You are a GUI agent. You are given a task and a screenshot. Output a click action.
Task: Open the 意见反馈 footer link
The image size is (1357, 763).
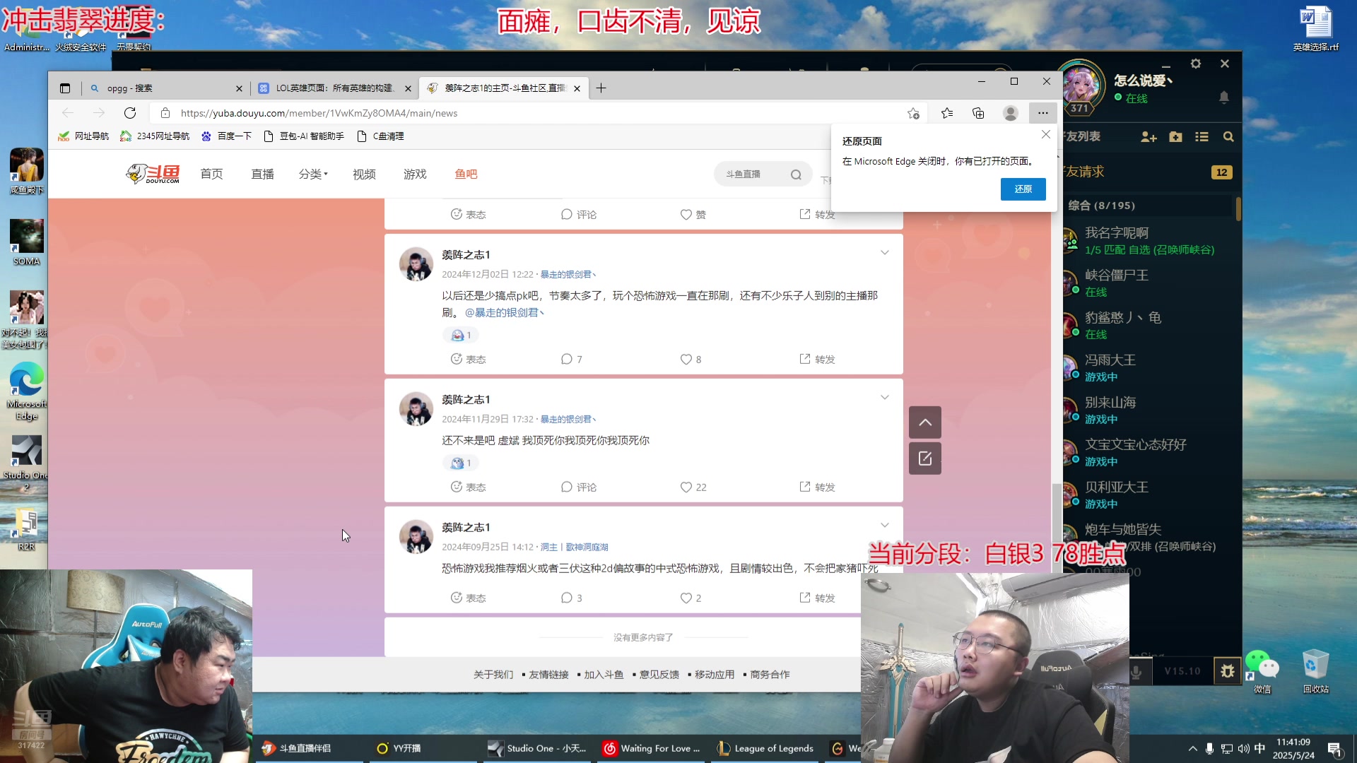coord(659,675)
